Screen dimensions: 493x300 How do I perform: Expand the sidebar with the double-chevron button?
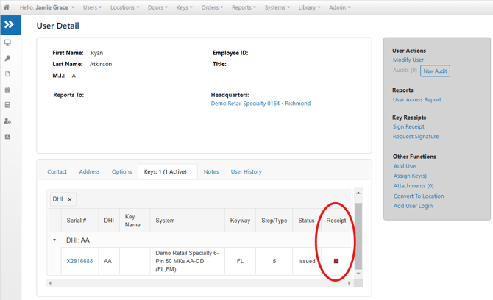point(10,25)
